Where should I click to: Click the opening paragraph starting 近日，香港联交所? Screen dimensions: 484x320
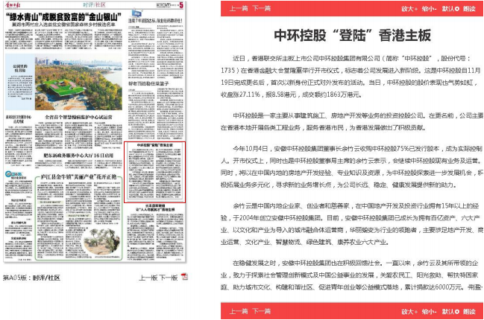pos(351,77)
